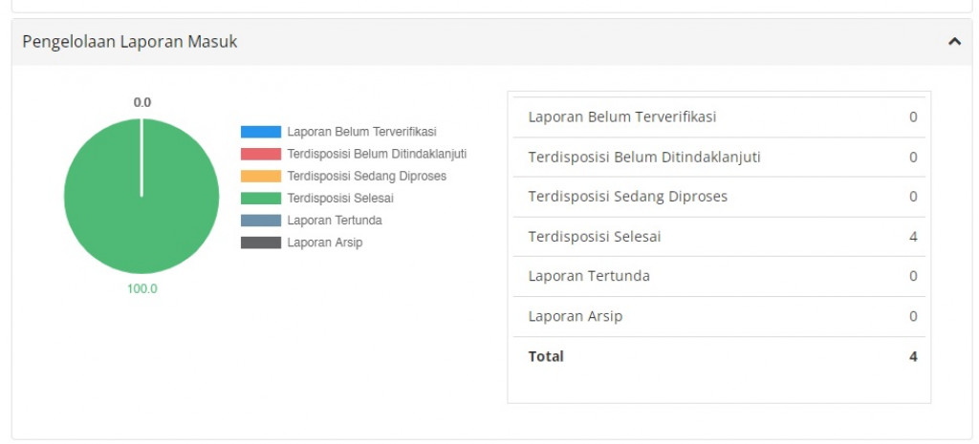Toggle Terdisposisi Belum Ditindaklanjuti legend label

[377, 154]
